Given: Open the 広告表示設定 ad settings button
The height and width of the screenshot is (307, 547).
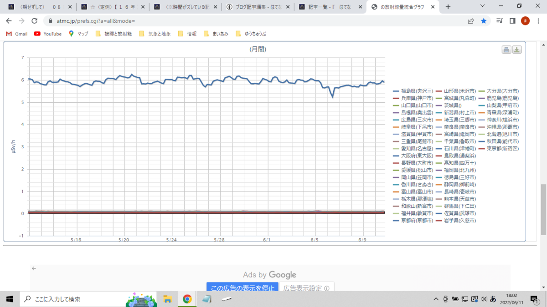Looking at the screenshot, I should pyautogui.click(x=307, y=288).
